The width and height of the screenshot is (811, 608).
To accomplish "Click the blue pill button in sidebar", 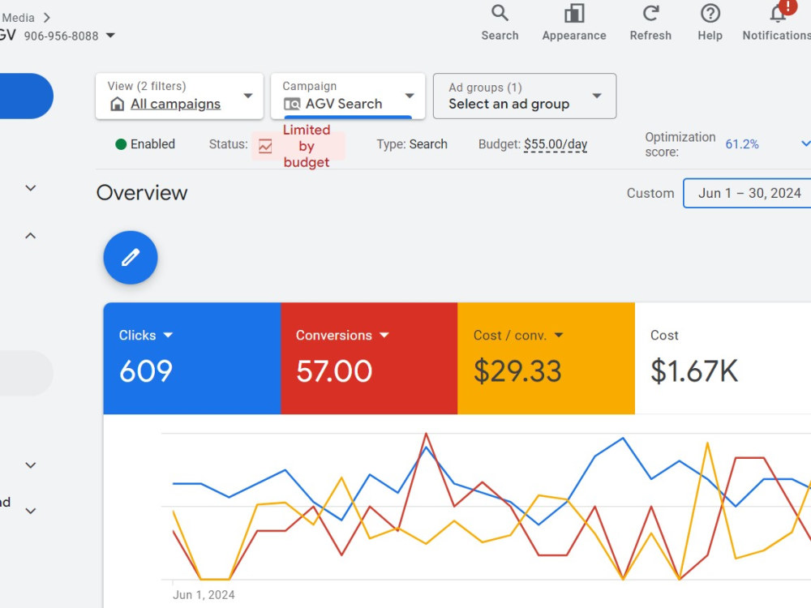I will pos(26,96).
